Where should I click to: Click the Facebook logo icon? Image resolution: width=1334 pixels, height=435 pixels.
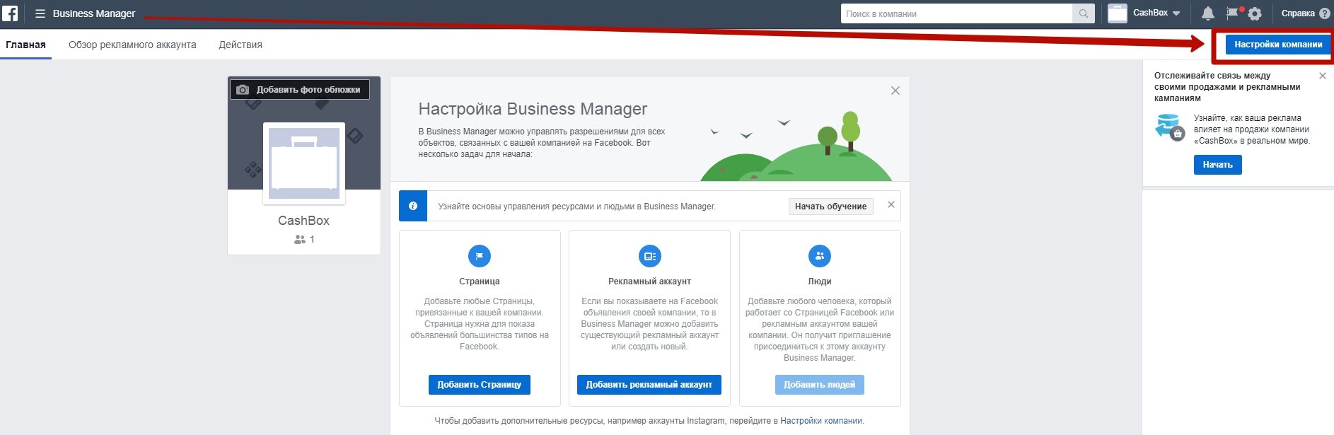(x=10, y=13)
